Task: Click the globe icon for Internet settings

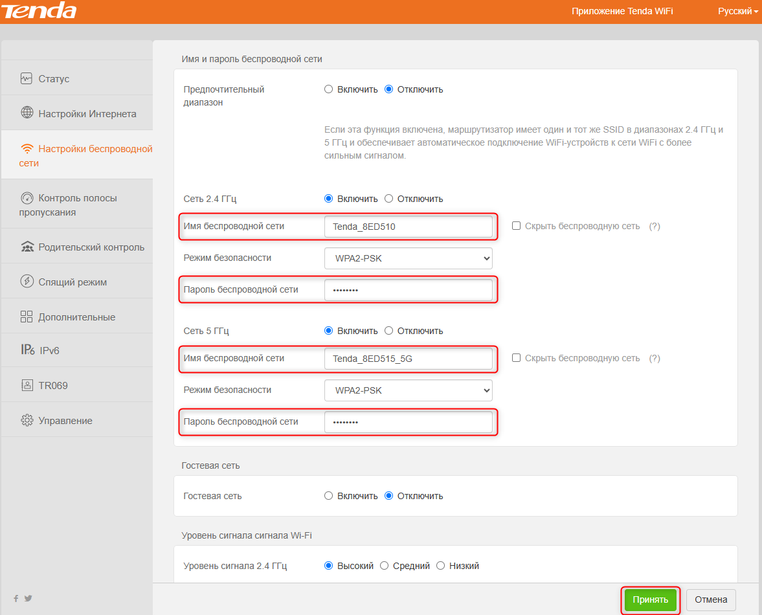Action: click(x=27, y=113)
